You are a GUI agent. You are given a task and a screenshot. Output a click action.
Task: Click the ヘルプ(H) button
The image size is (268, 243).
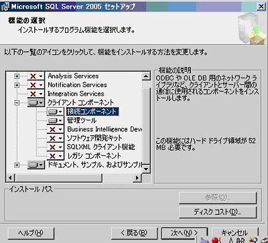31,233
